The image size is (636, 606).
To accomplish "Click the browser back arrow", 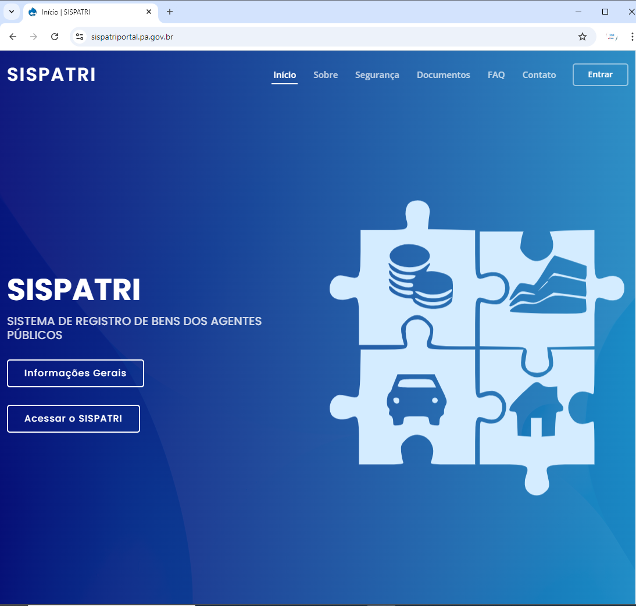I will coord(13,37).
